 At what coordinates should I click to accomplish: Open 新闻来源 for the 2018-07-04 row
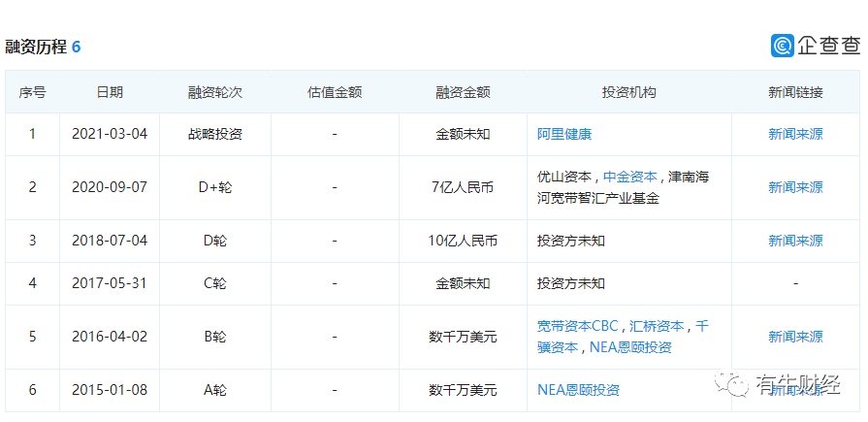795,241
